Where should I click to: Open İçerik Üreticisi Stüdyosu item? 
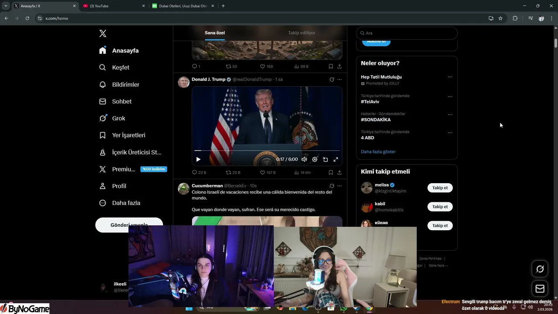coord(130,152)
